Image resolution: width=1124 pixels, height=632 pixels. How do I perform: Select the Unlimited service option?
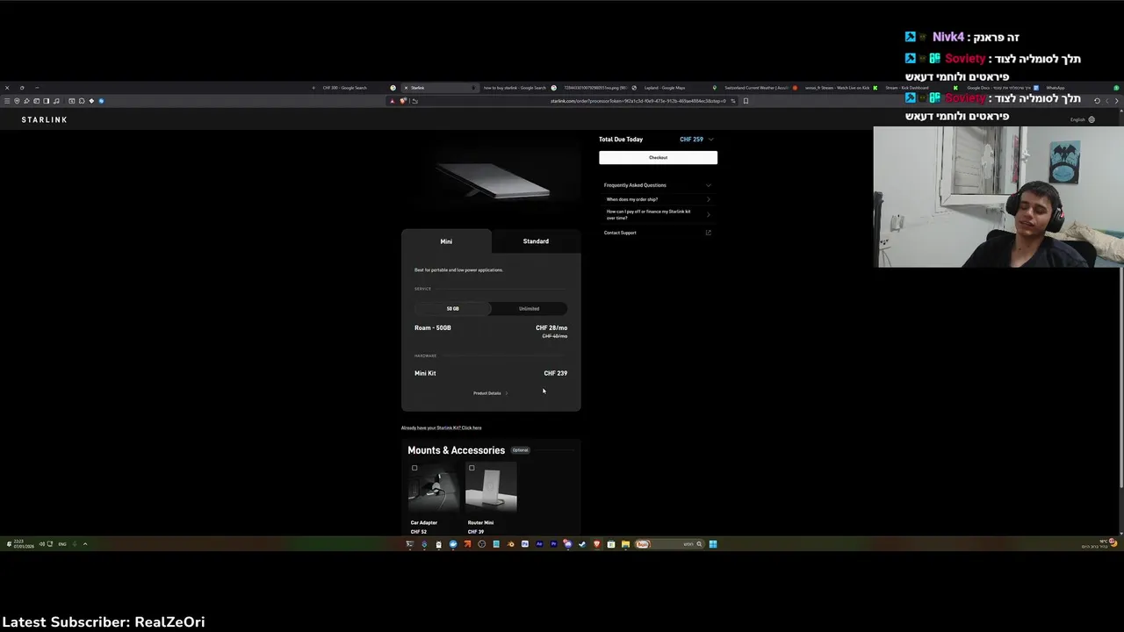tap(529, 309)
